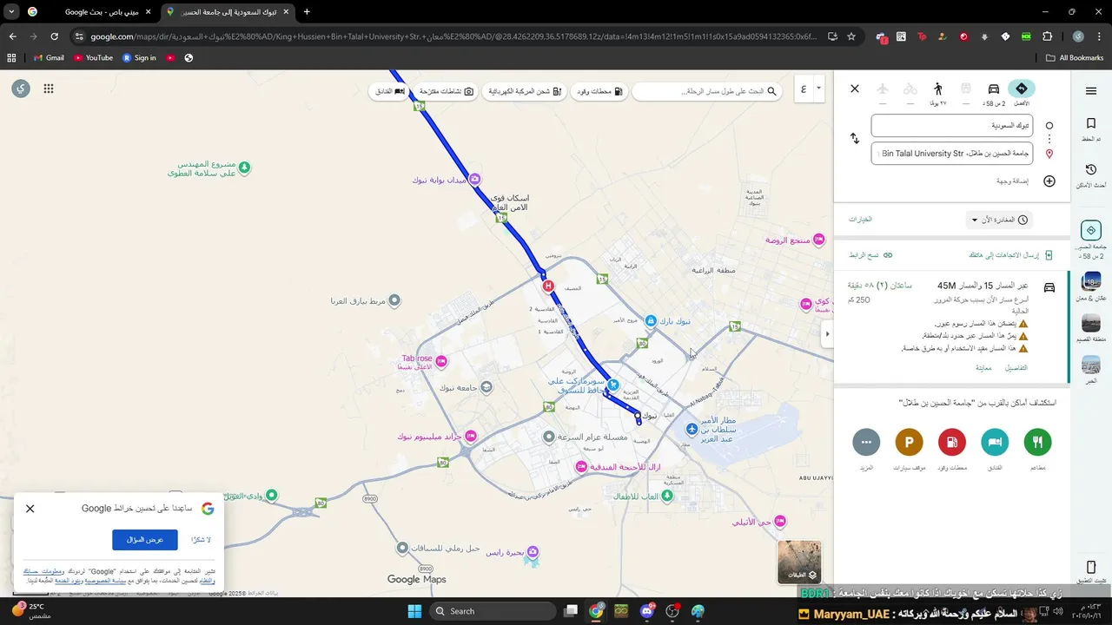Filter map by Gas stations chip
Viewport: 1112px width, 625px height.
[600, 91]
